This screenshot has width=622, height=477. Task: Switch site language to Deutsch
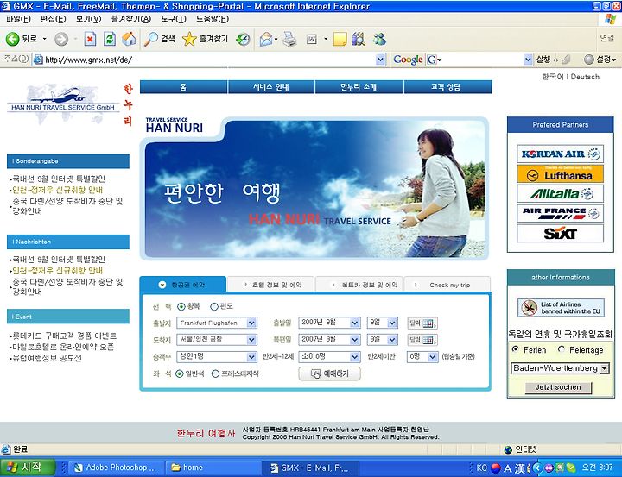pyautogui.click(x=585, y=77)
